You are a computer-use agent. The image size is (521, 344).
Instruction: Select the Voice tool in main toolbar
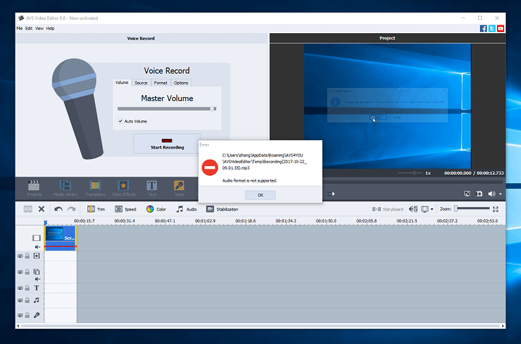(x=180, y=188)
